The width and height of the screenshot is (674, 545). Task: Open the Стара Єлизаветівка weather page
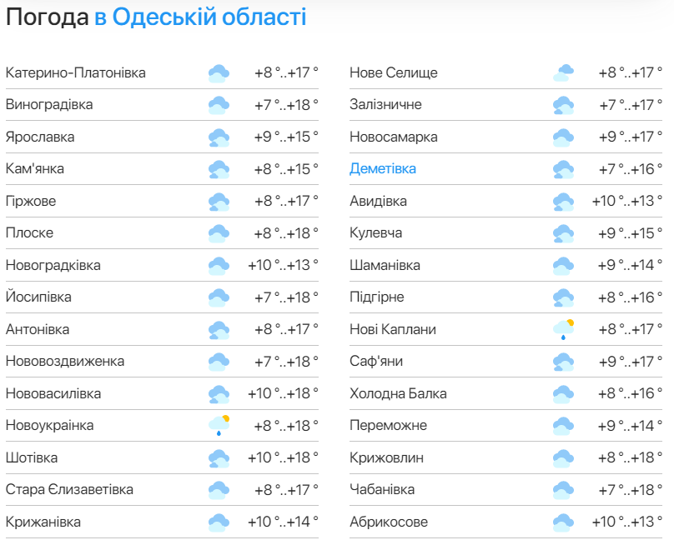(69, 490)
